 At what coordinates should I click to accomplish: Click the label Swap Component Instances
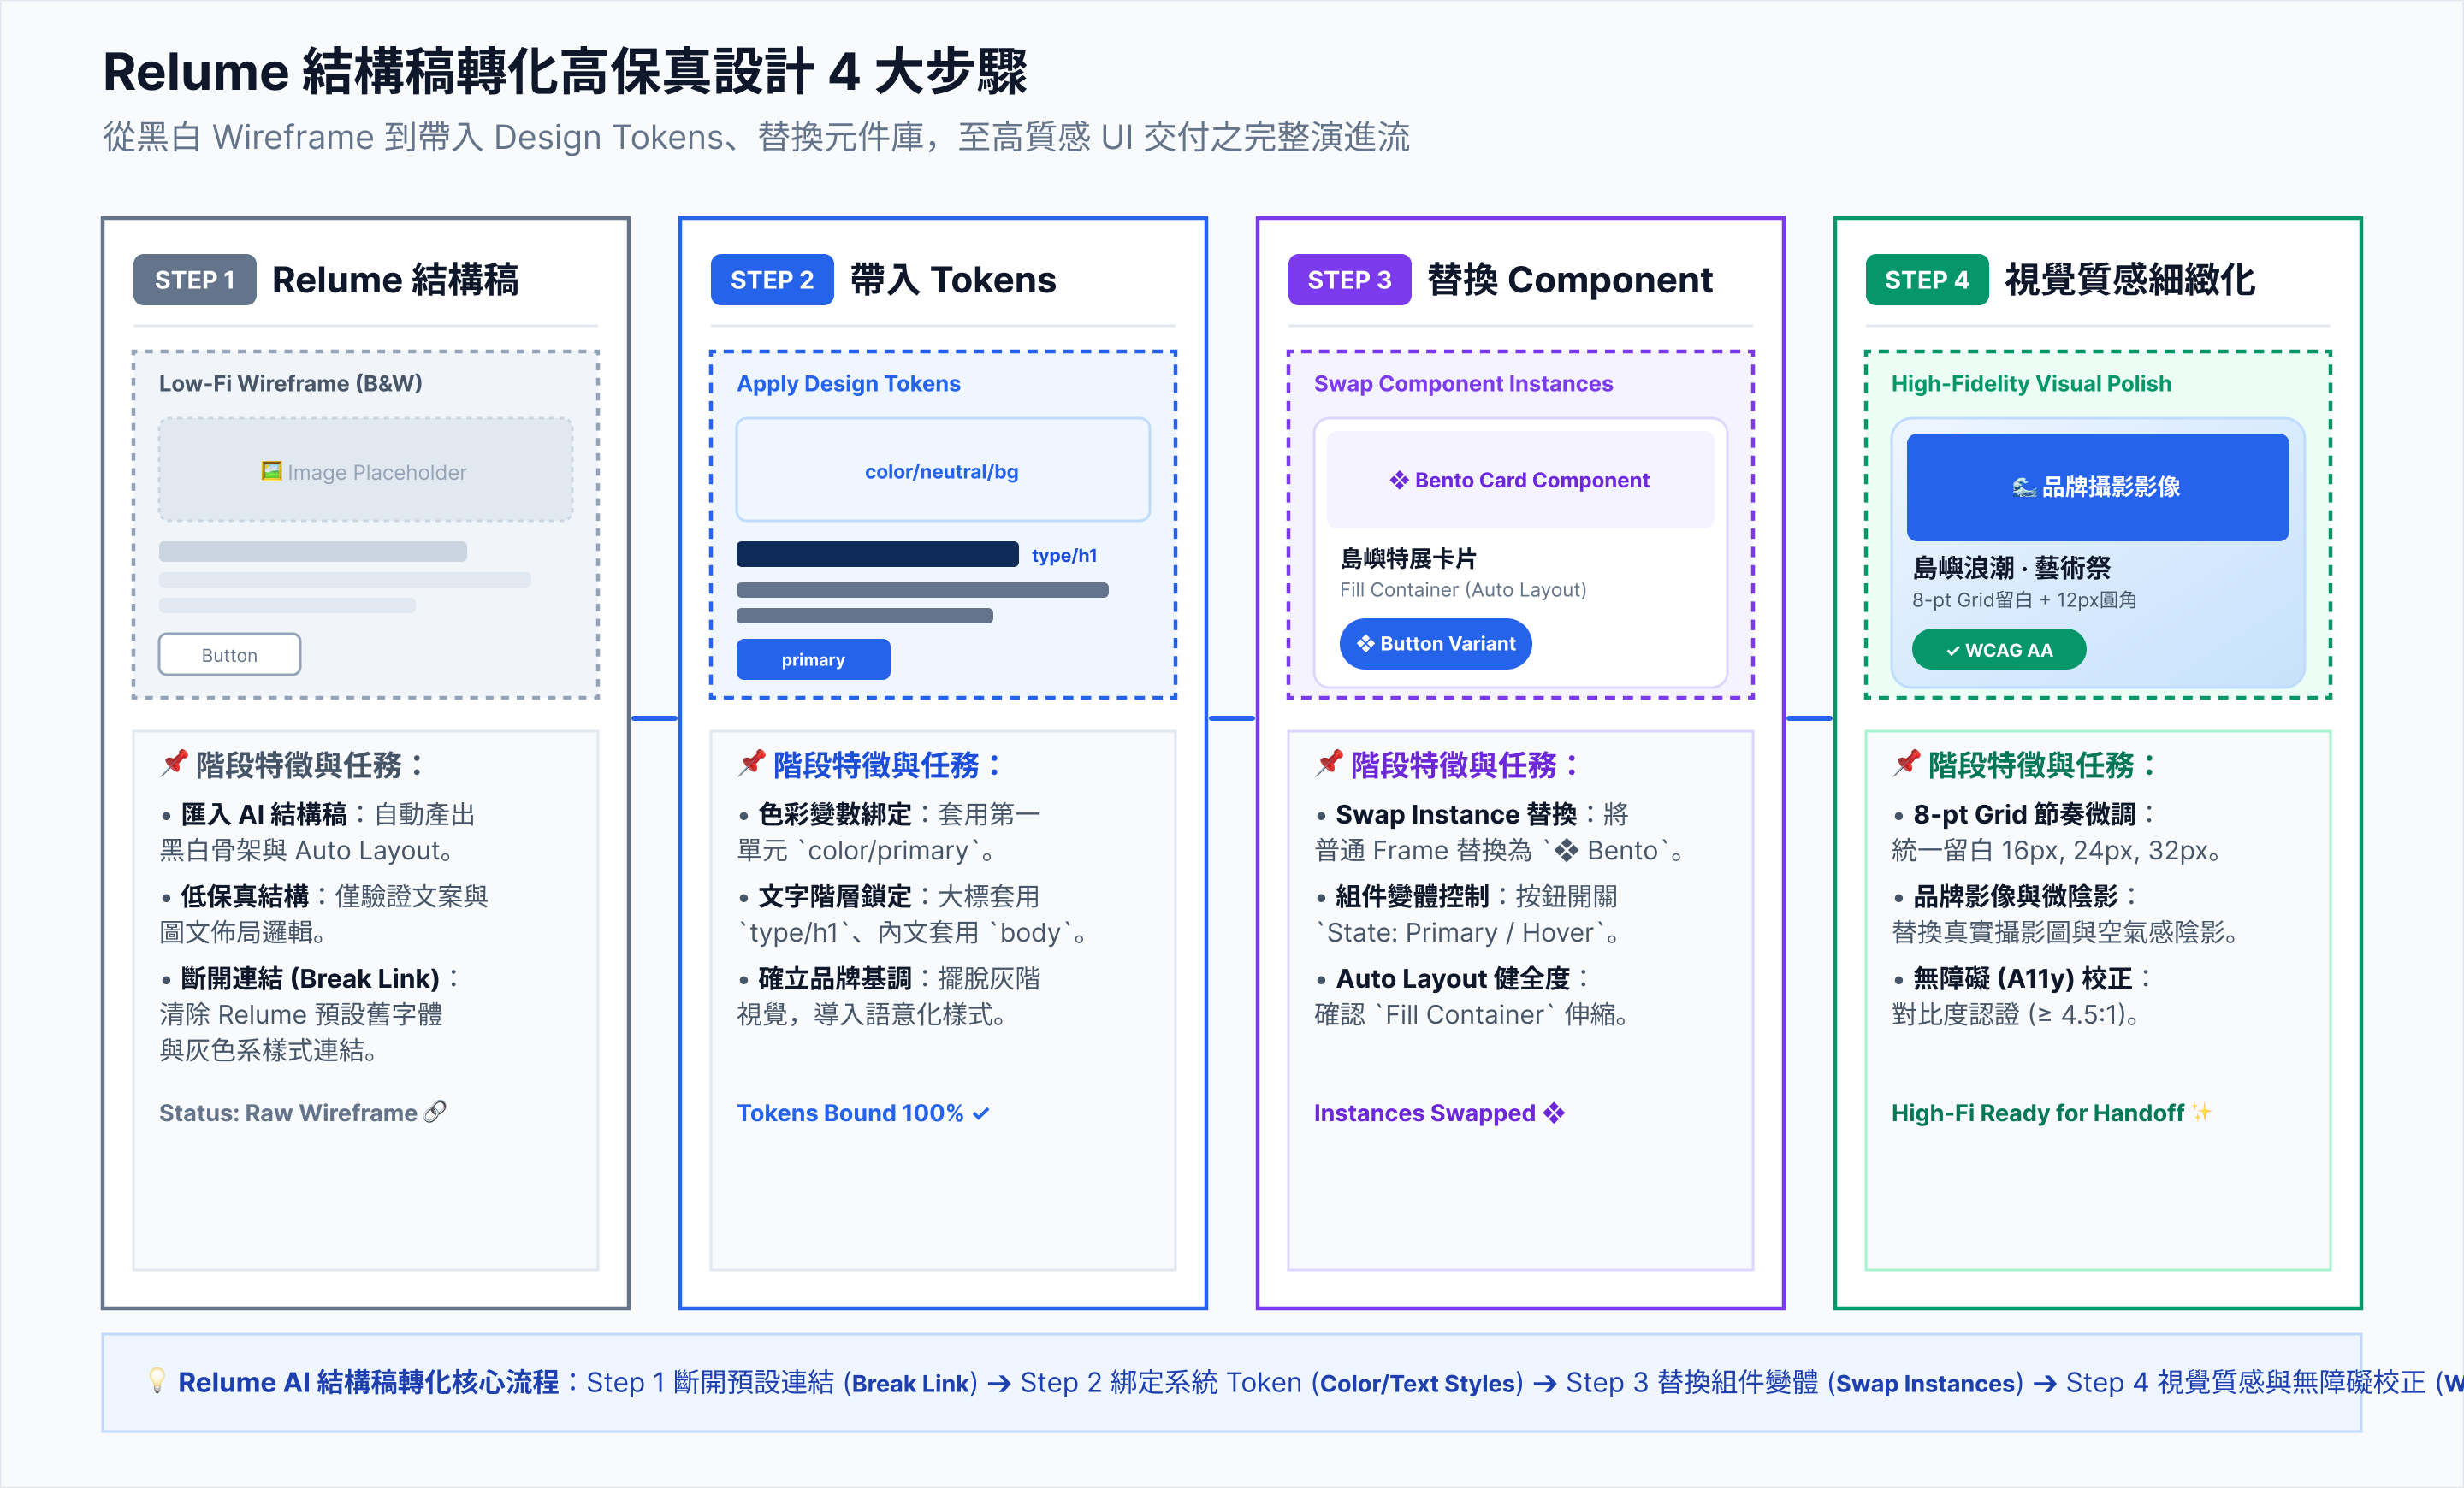click(1463, 384)
